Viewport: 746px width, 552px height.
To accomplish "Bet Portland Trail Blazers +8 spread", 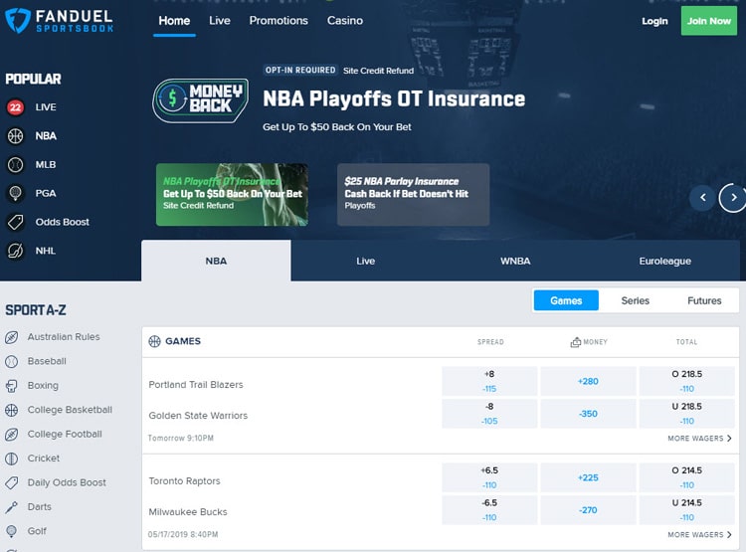I will pos(489,381).
